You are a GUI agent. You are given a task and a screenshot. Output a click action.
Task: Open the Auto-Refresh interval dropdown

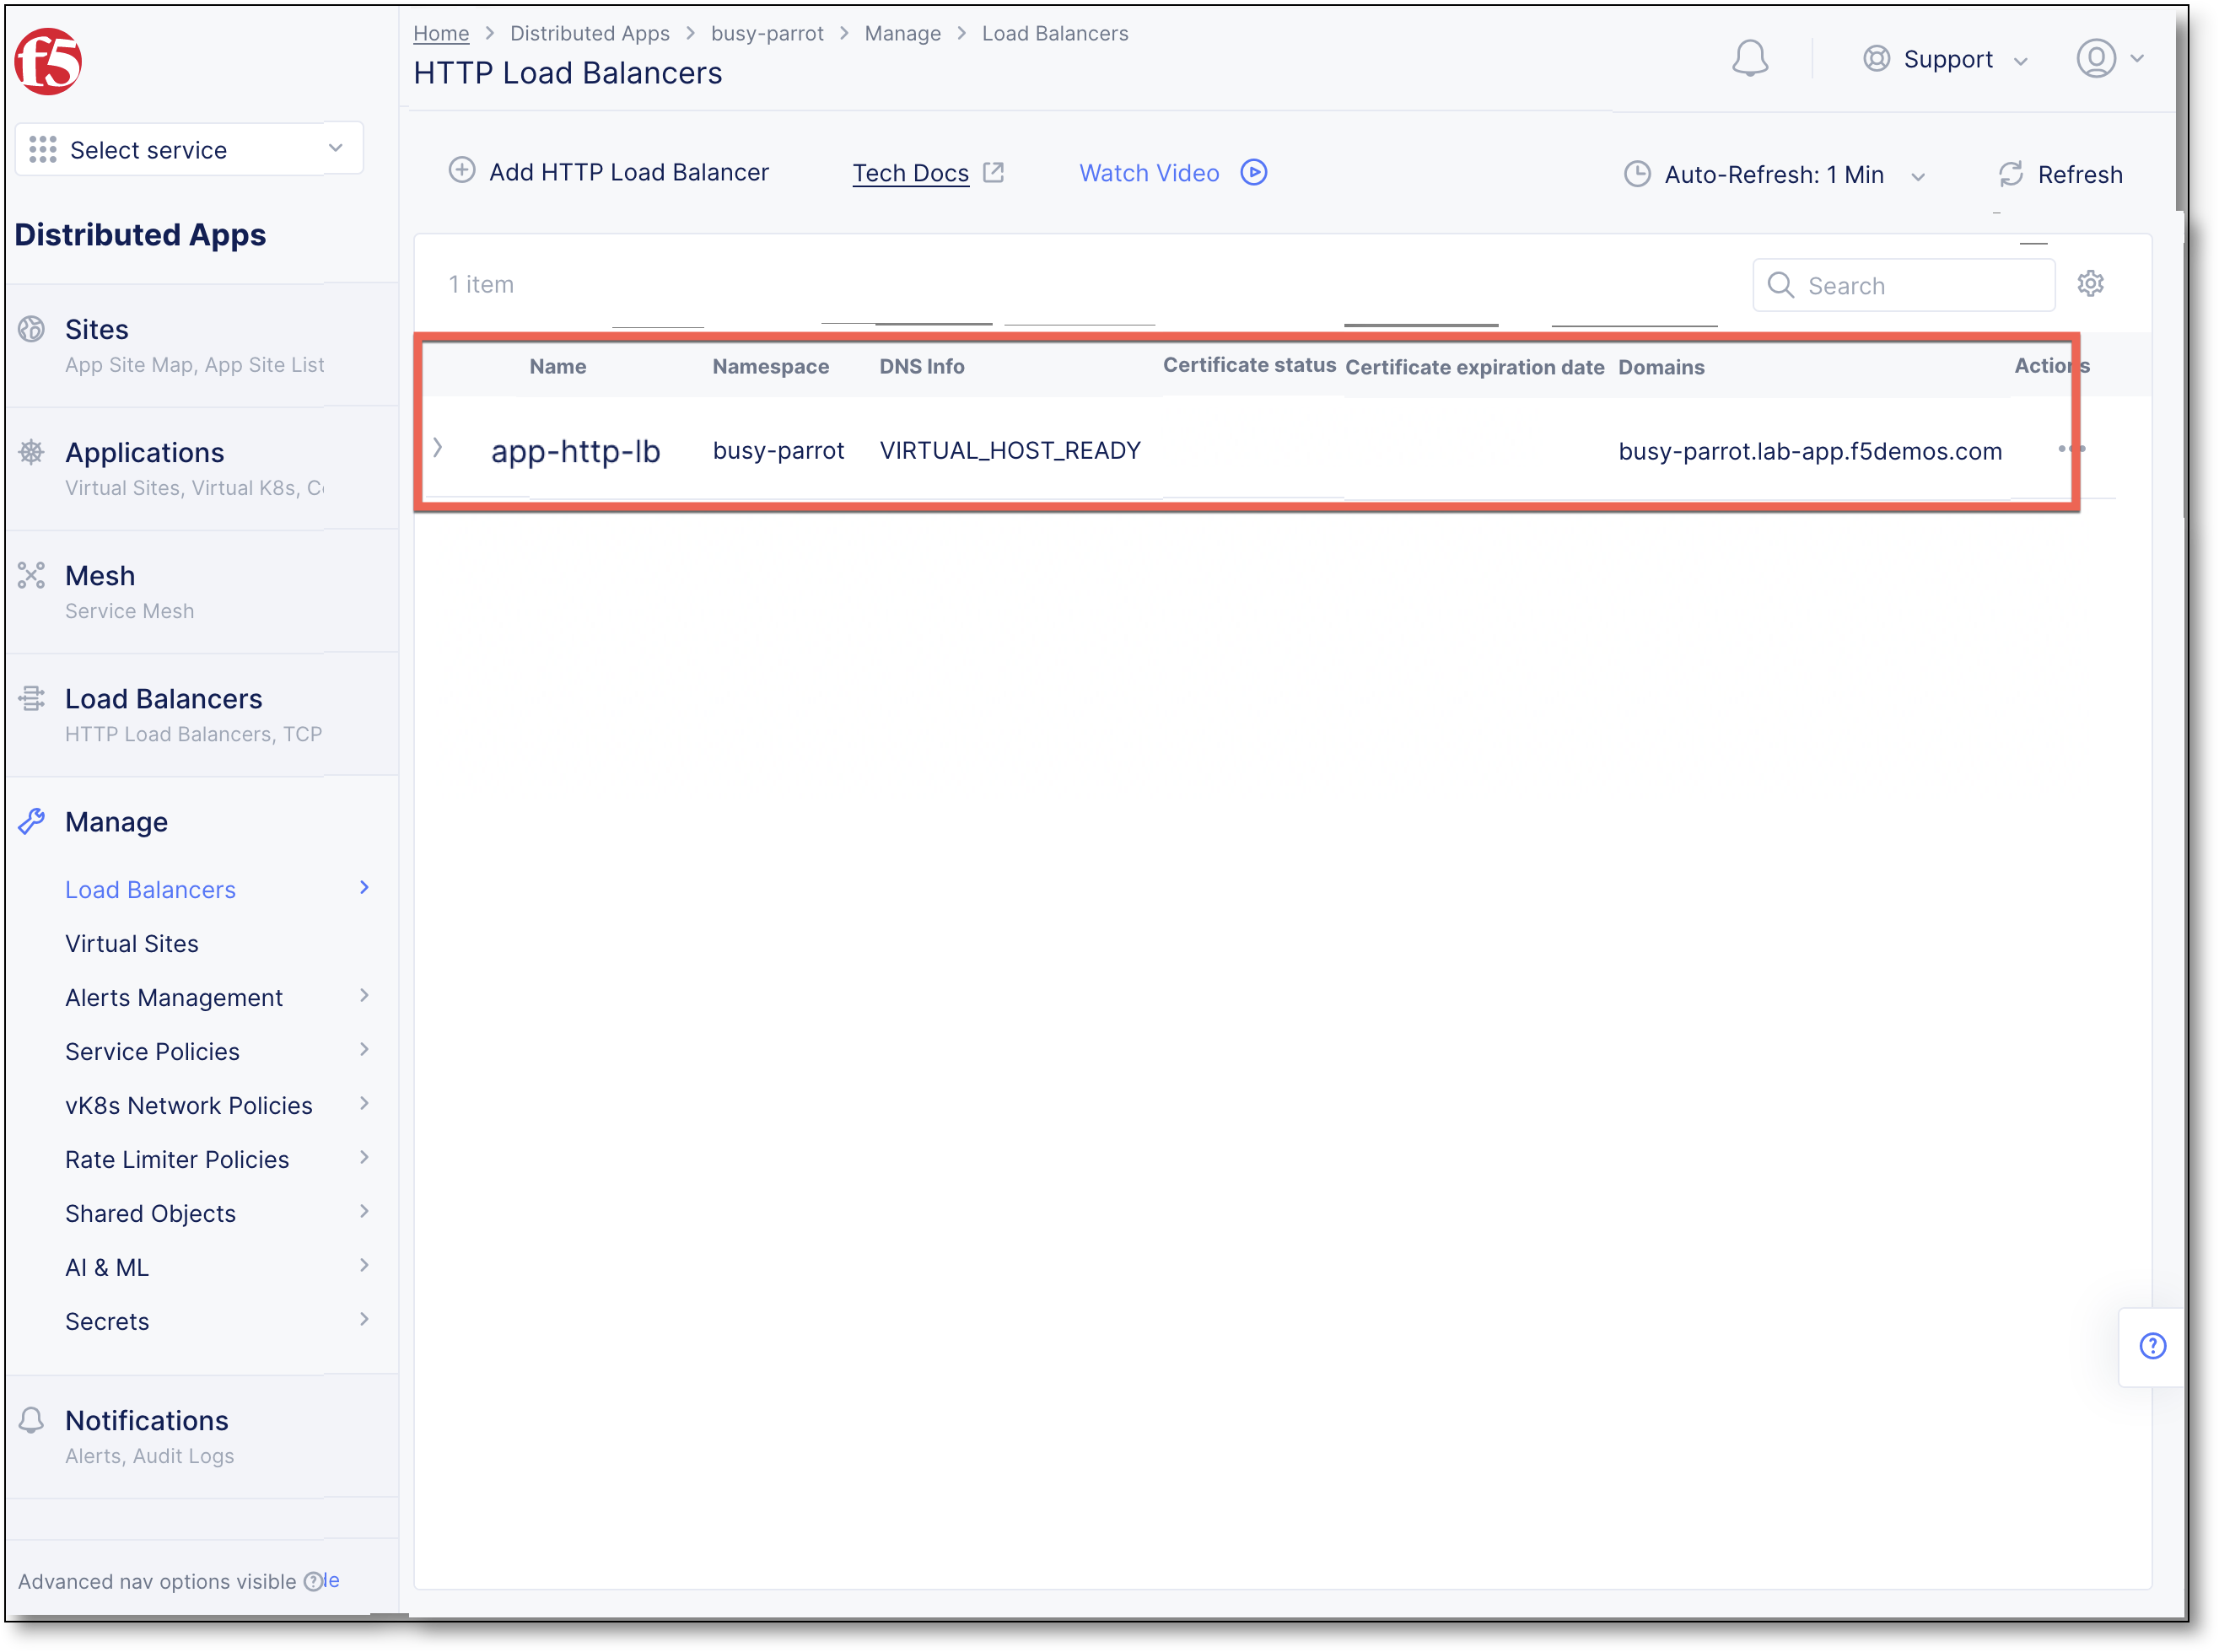(x=1917, y=177)
